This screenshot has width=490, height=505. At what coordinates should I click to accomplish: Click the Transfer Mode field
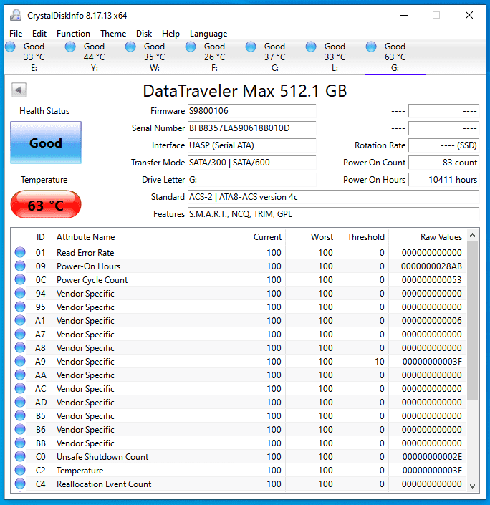click(x=252, y=163)
